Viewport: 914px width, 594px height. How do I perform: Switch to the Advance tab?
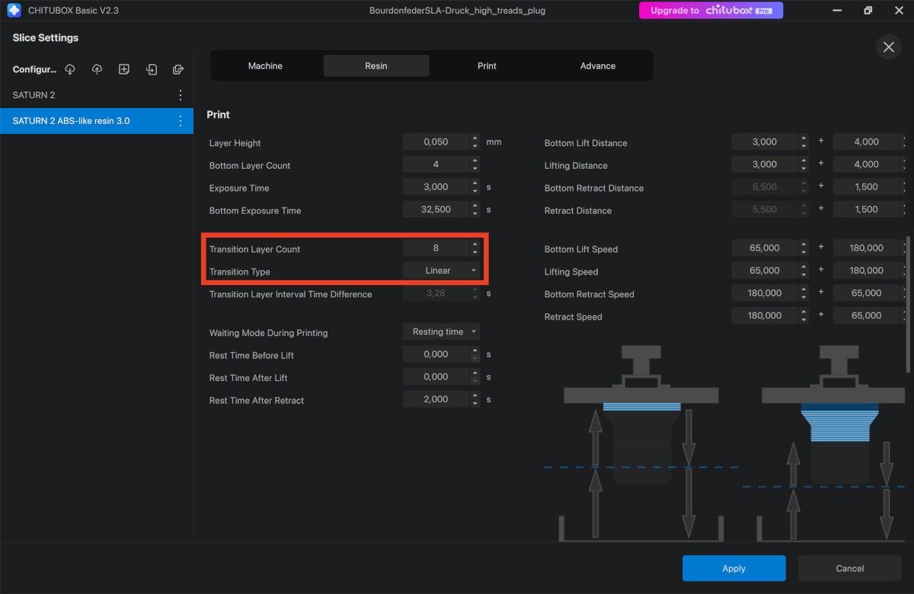[x=598, y=66]
